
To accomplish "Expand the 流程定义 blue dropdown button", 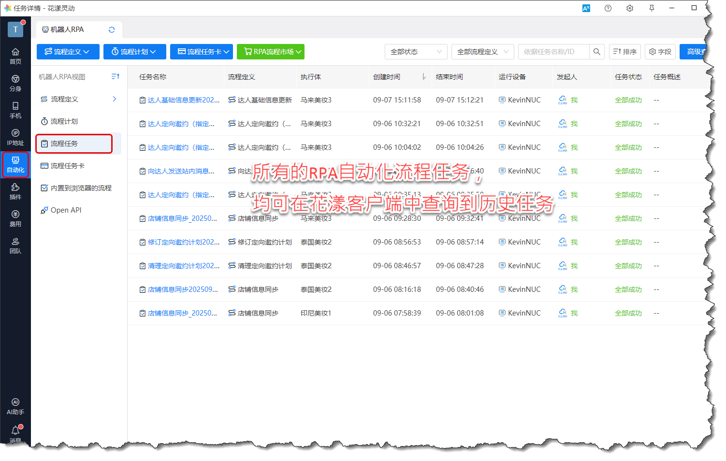I will (68, 52).
